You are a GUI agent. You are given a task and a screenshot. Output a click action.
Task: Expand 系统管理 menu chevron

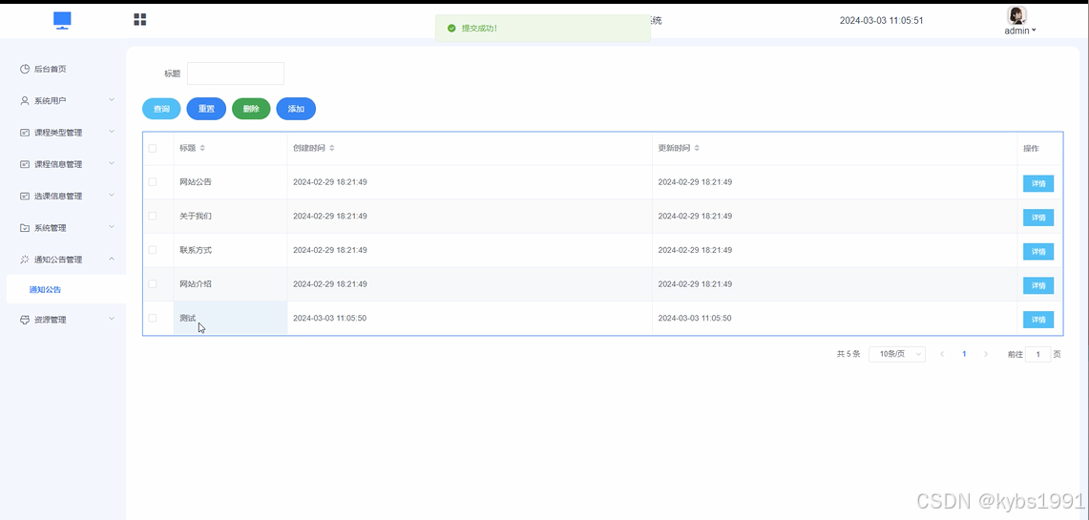point(112,227)
